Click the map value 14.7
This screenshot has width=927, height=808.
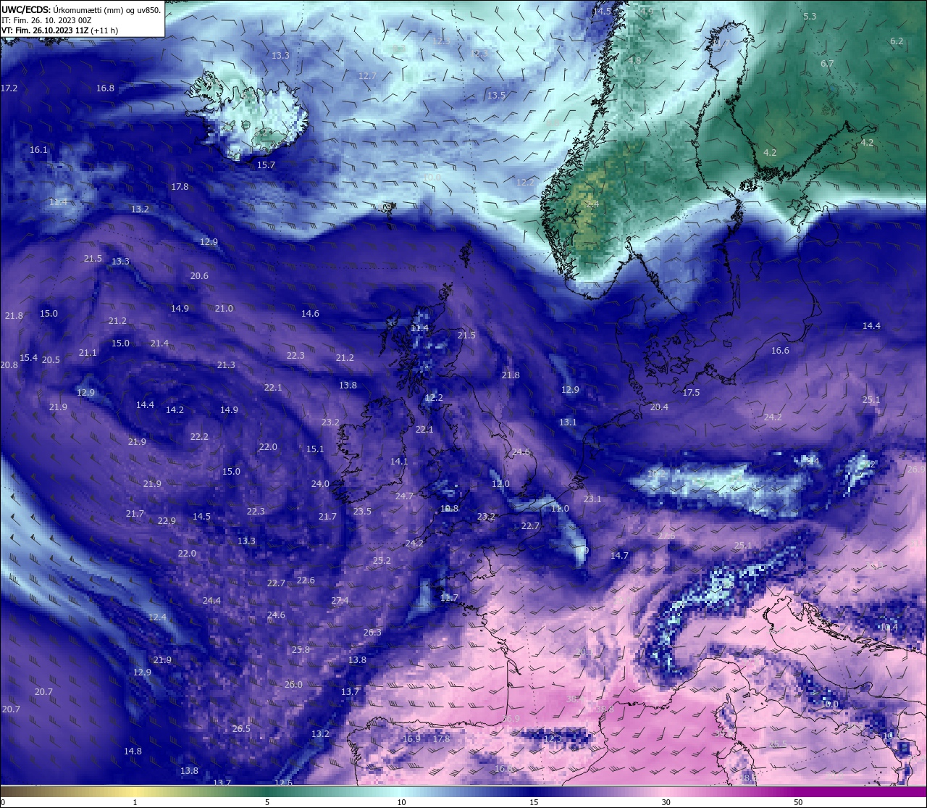point(619,555)
